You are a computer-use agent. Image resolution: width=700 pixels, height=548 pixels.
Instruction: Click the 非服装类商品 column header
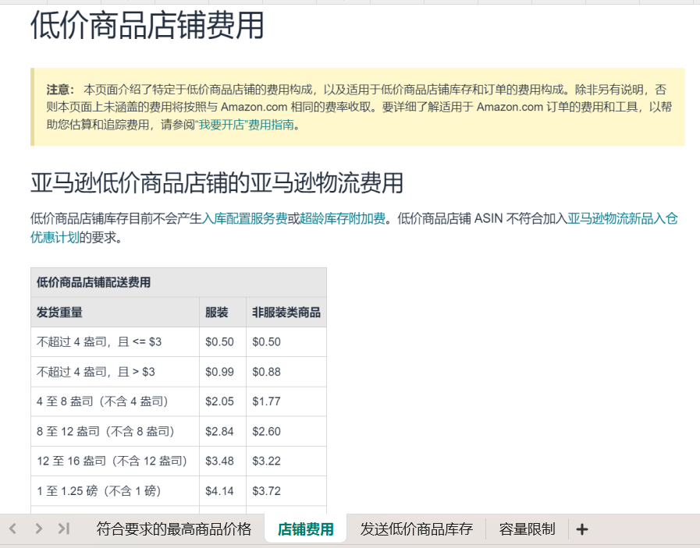pyautogui.click(x=286, y=312)
